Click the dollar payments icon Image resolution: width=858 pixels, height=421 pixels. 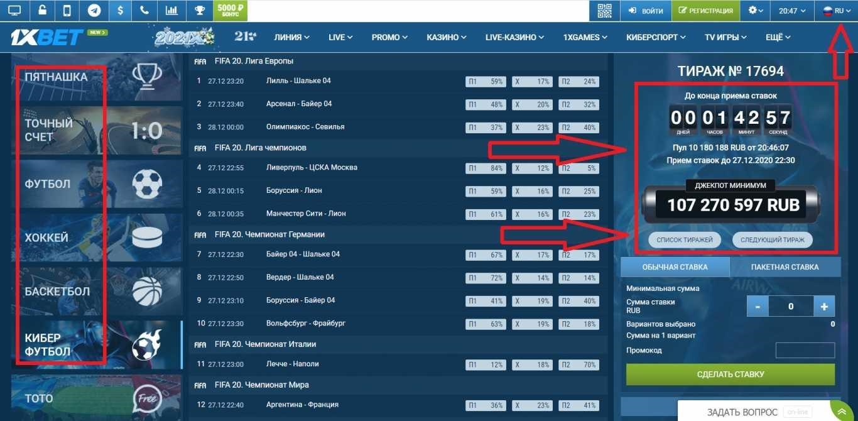click(x=120, y=11)
